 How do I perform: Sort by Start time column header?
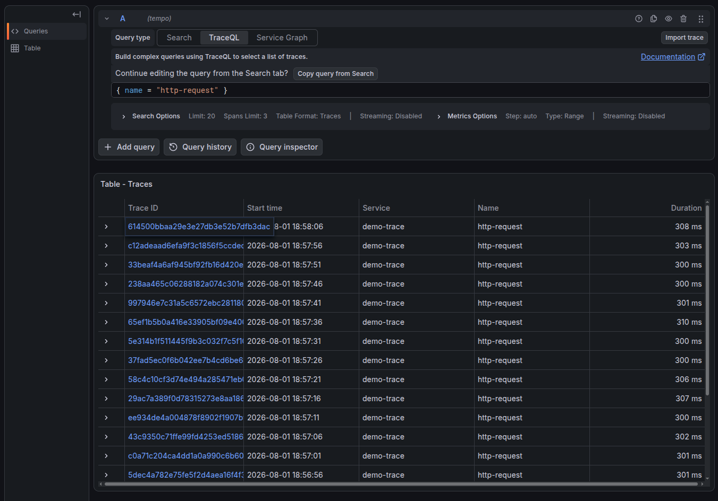265,208
